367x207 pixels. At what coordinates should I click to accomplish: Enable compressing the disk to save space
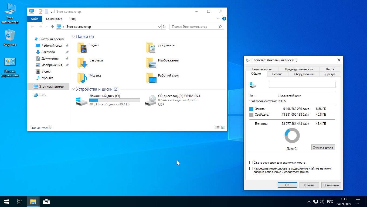tap(251, 162)
